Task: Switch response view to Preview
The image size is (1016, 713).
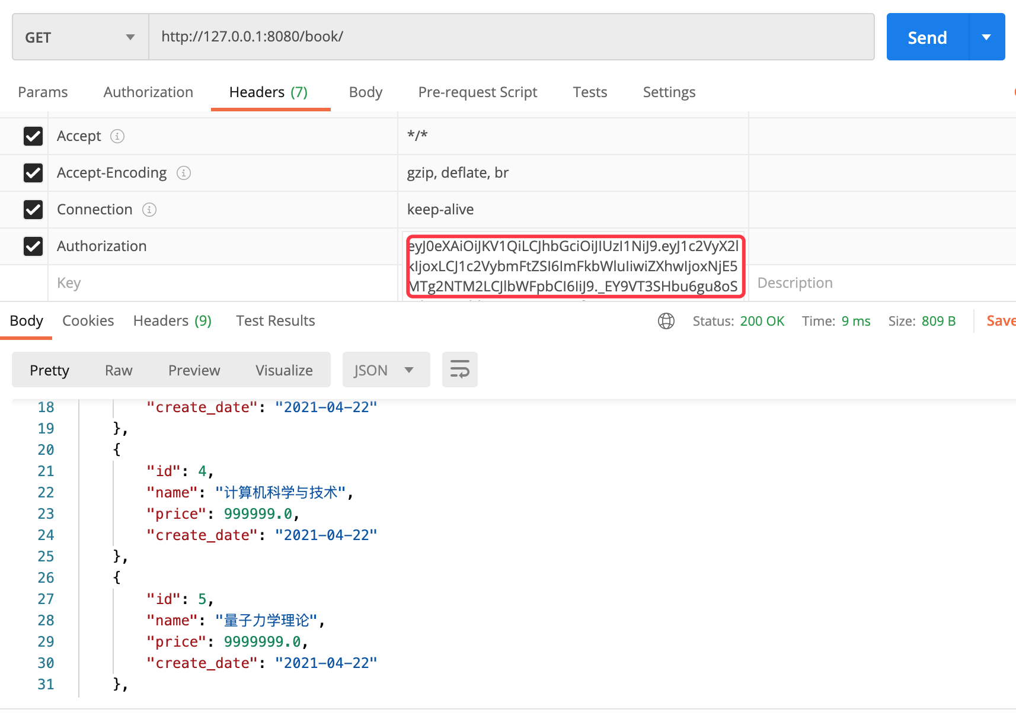Action: point(194,370)
